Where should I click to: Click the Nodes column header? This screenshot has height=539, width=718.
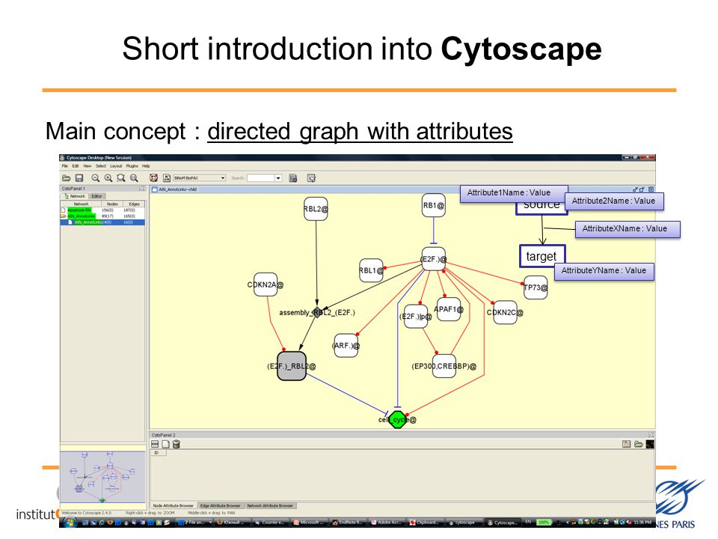[112, 204]
